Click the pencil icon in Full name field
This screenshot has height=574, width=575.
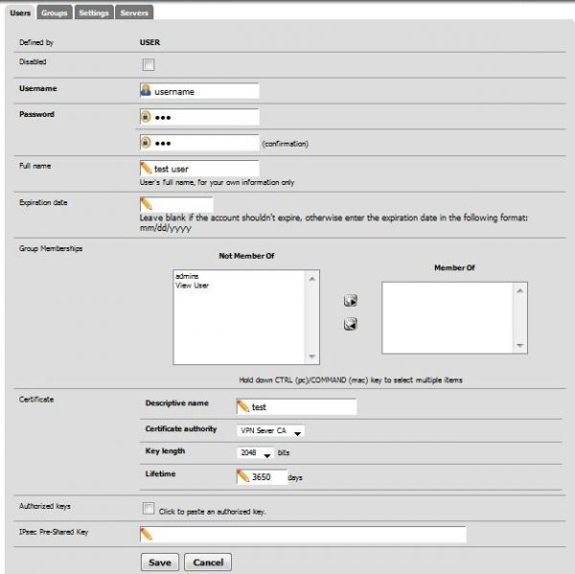point(146,168)
